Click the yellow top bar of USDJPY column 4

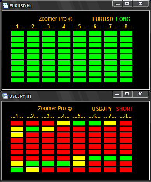(64, 123)
